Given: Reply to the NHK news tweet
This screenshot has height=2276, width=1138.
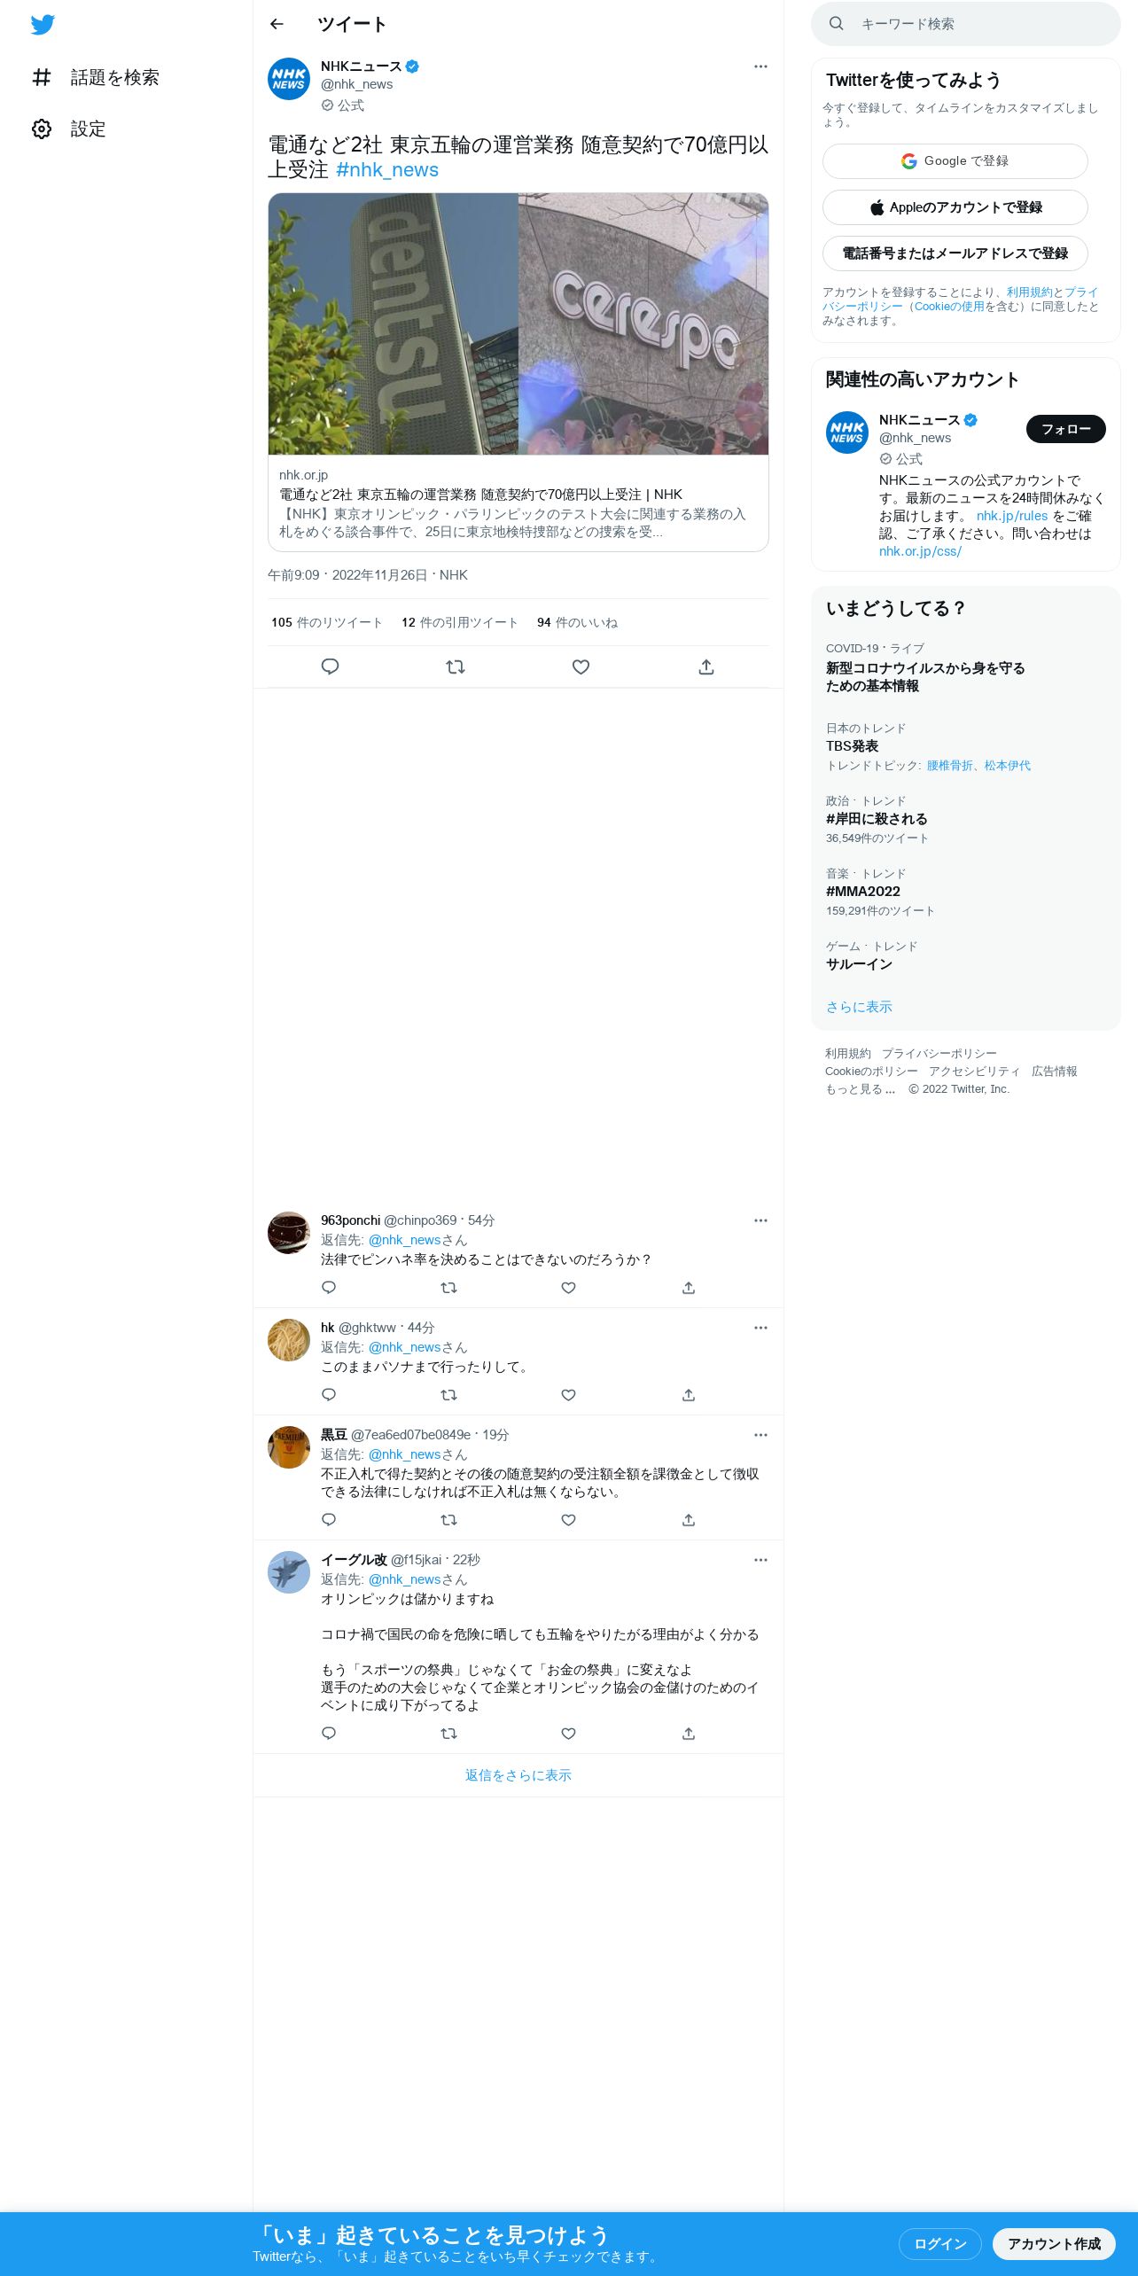Looking at the screenshot, I should (330, 666).
